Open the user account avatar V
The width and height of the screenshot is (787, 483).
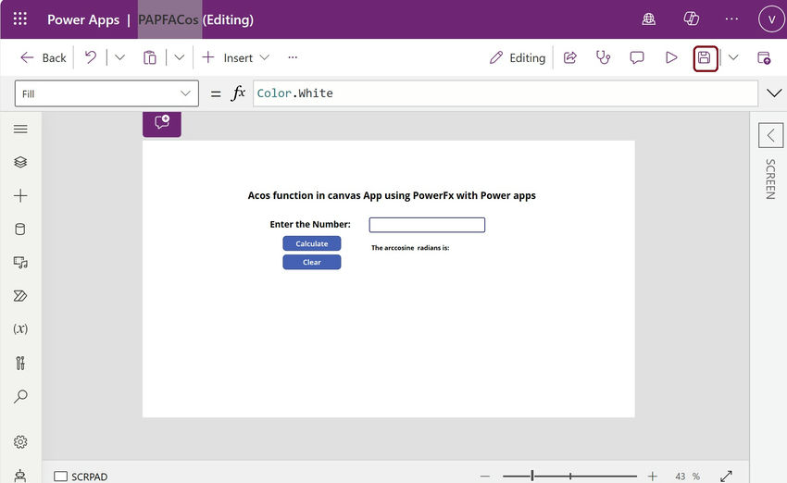pos(771,19)
